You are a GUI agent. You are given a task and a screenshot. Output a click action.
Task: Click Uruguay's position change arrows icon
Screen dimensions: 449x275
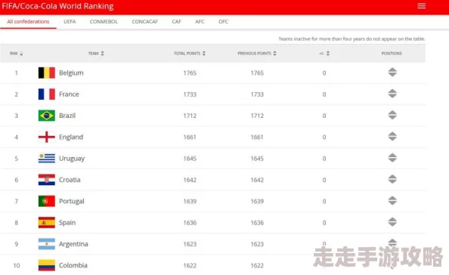coord(392,158)
